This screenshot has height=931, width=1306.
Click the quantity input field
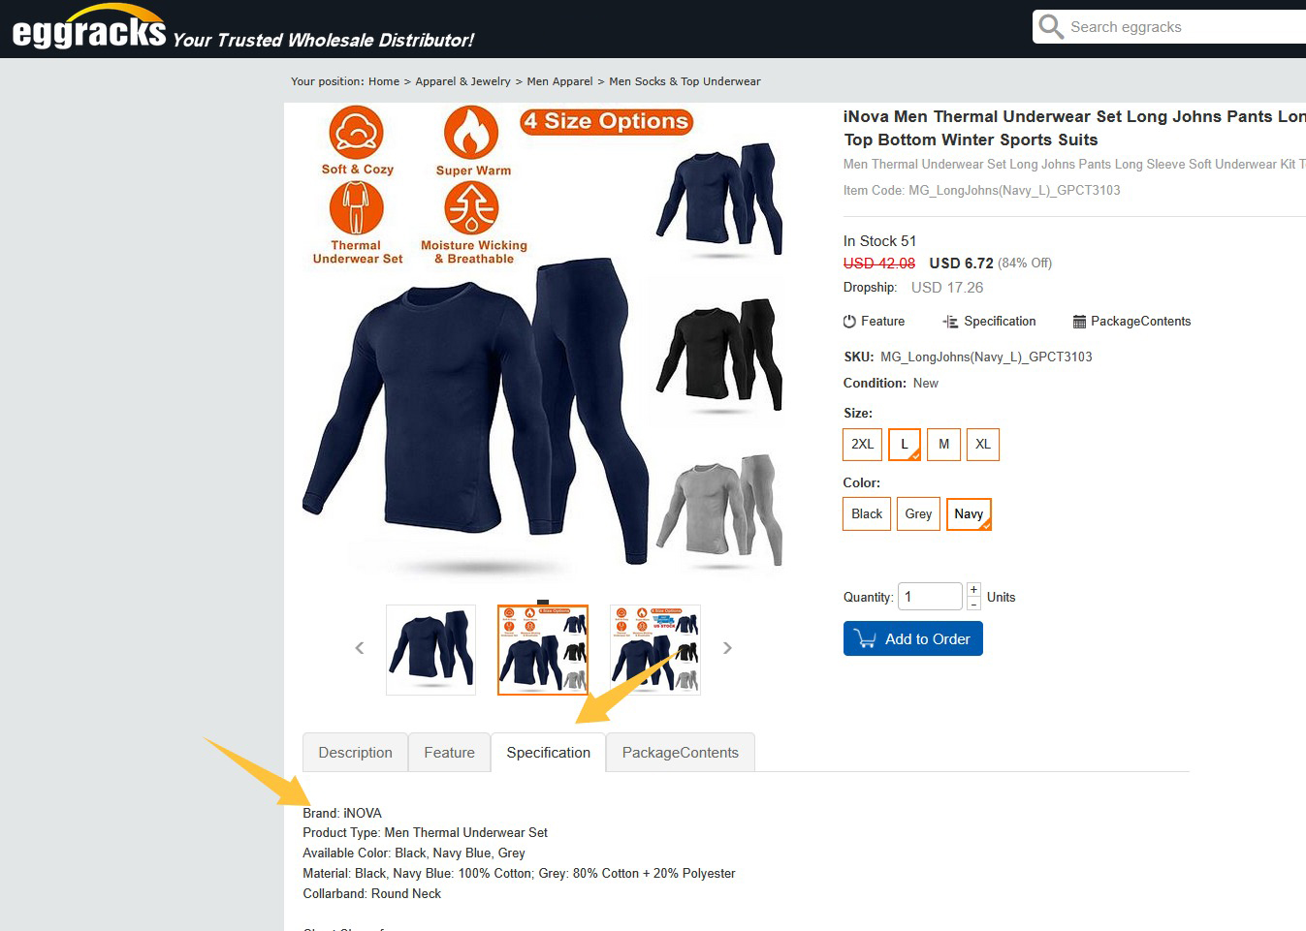point(929,597)
